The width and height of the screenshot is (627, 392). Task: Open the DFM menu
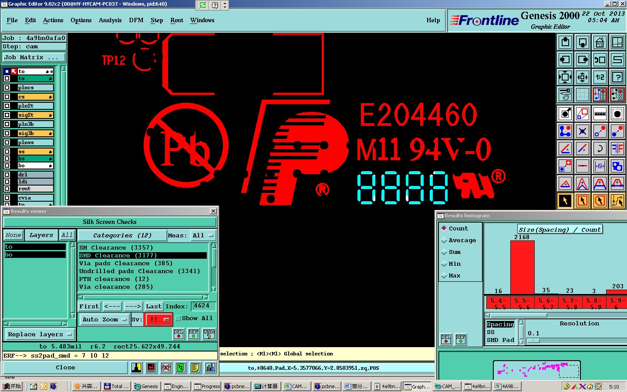point(136,20)
